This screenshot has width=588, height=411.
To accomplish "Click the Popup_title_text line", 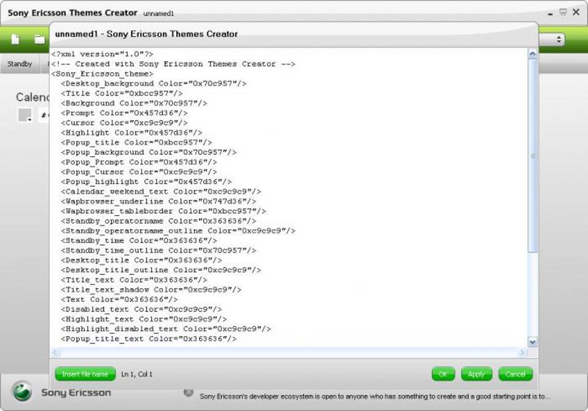I will pyautogui.click(x=149, y=338).
